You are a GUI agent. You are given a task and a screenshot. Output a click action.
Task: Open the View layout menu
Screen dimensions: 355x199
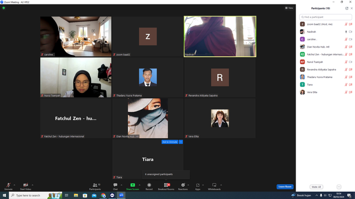tap(289, 8)
